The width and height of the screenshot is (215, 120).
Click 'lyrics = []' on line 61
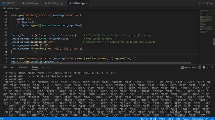click(x=24, y=19)
